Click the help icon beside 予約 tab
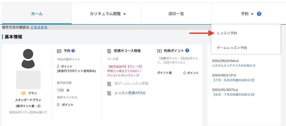Image resolution: width=286 pixels, height=126 pixels. coord(259,14)
